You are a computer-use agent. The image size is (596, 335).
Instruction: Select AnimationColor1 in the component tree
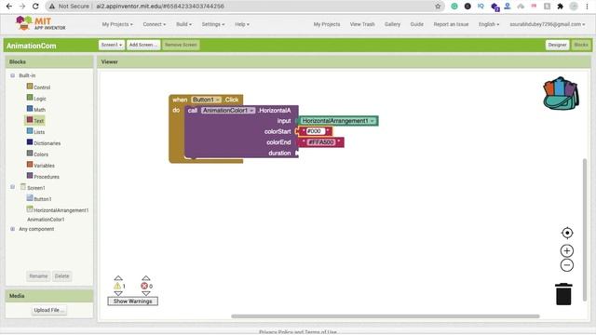[x=46, y=220]
